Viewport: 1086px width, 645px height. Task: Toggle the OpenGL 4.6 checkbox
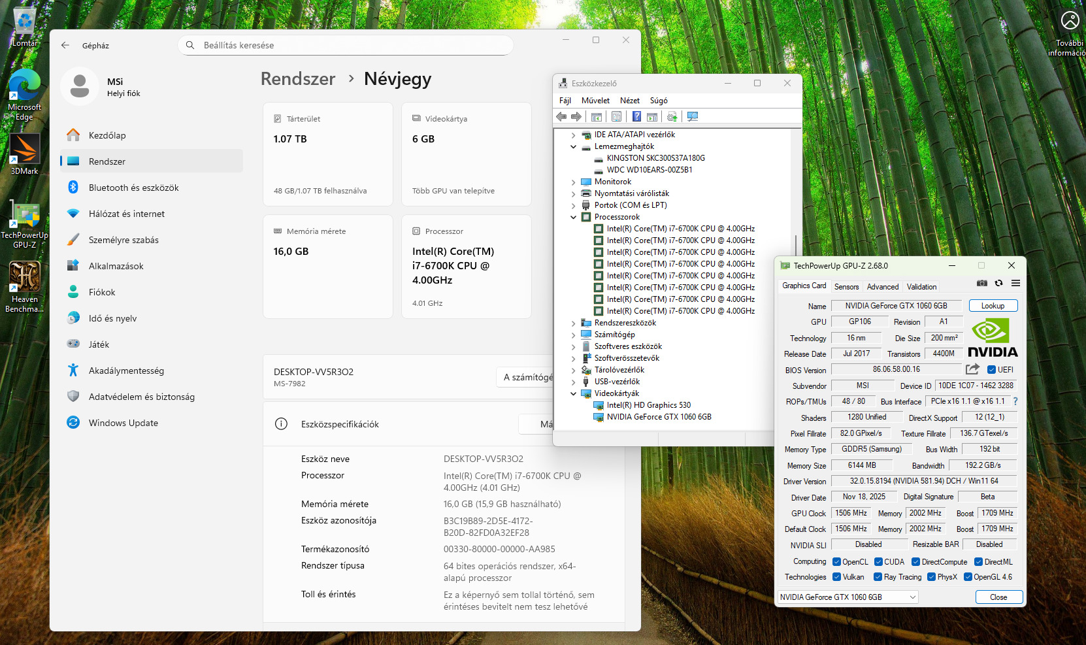[968, 577]
